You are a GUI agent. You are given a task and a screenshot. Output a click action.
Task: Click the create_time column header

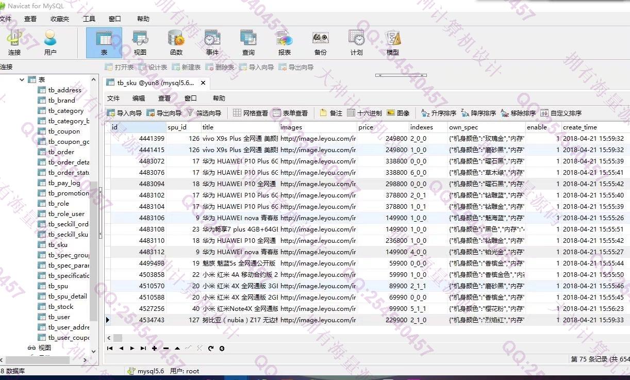595,127
